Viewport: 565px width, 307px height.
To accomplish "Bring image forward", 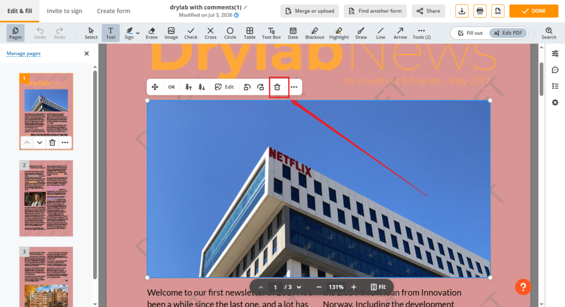I will click(x=188, y=87).
